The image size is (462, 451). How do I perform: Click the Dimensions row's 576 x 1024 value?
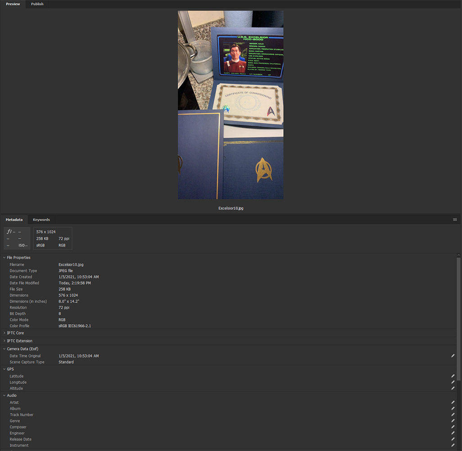[x=68, y=295]
